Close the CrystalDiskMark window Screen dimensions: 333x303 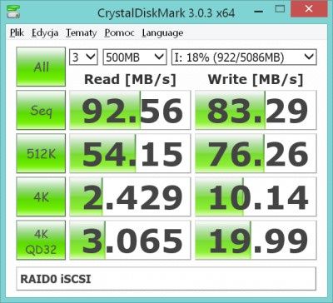point(309,9)
